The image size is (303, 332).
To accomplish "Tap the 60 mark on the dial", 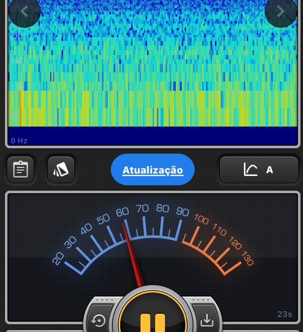I will (122, 212).
